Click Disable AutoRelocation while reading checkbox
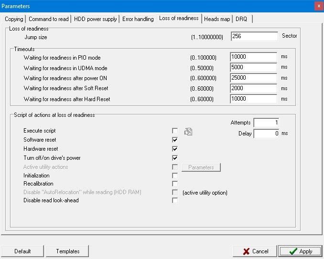The width and height of the screenshot is (324, 259). click(175, 192)
